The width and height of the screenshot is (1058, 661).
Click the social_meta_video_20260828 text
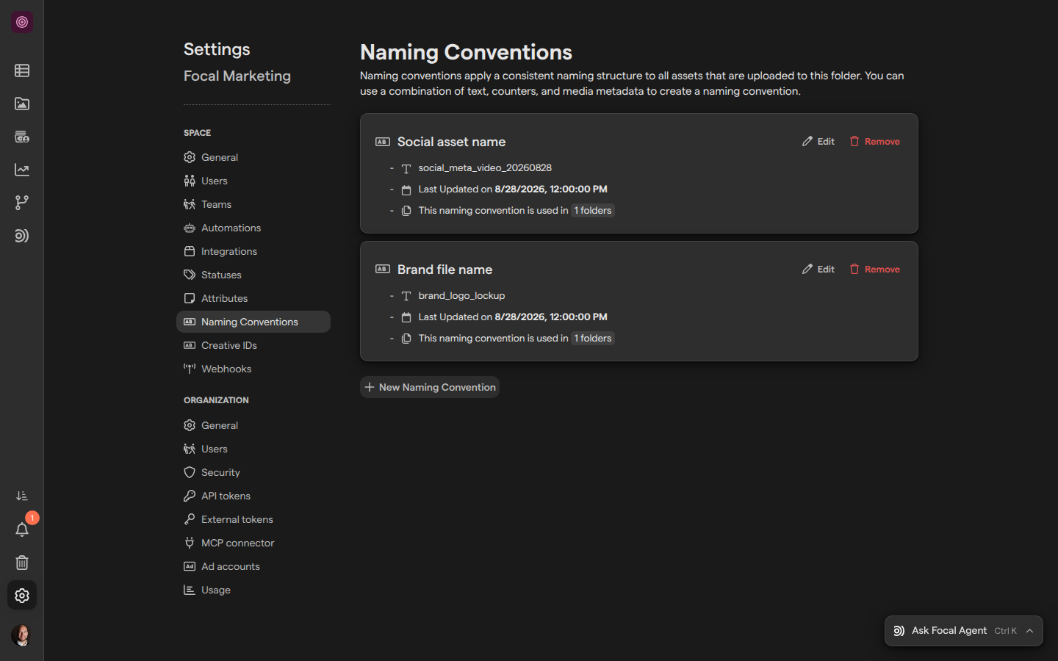click(485, 168)
